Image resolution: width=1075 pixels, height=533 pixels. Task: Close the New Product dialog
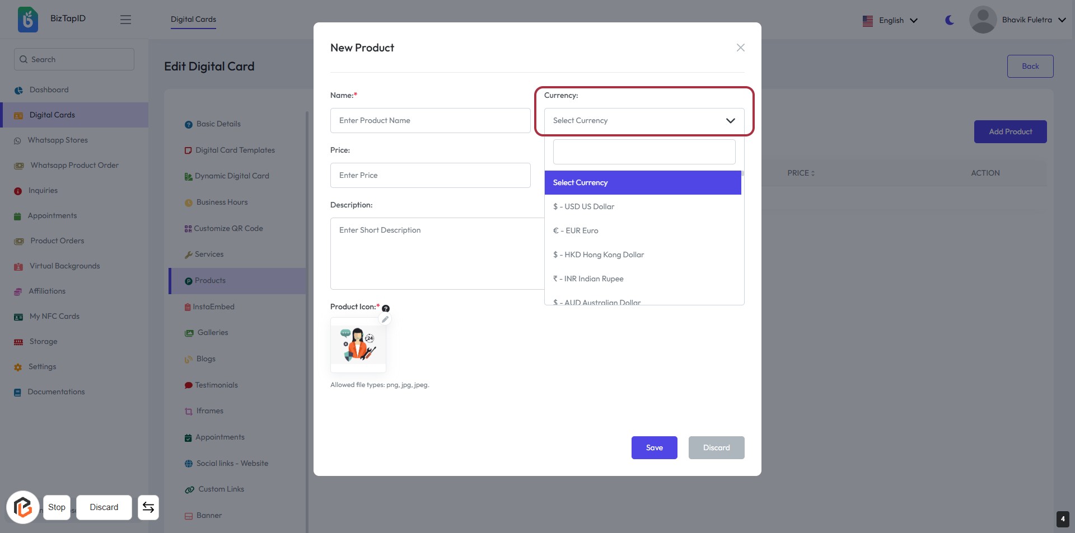pos(740,48)
